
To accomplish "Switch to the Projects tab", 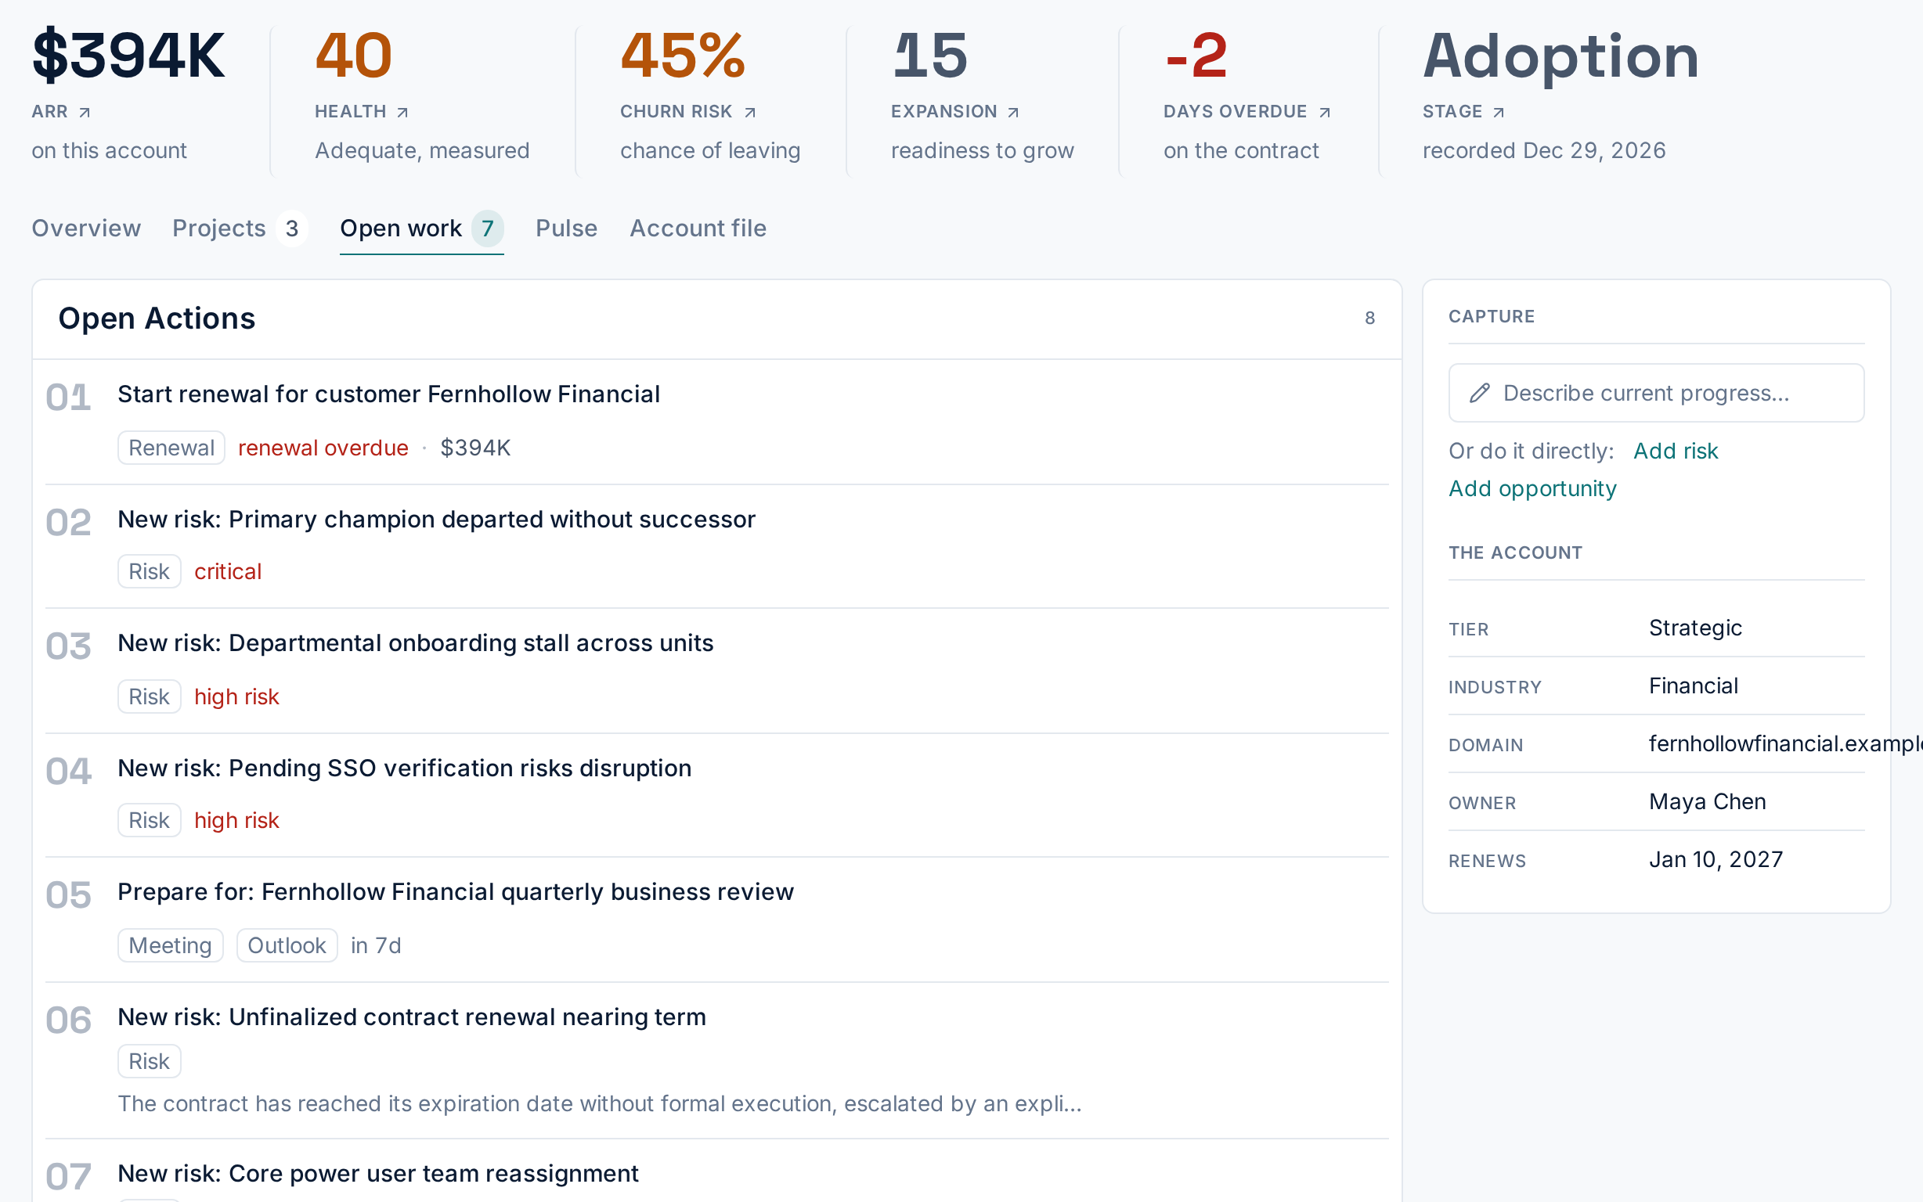I will point(240,229).
